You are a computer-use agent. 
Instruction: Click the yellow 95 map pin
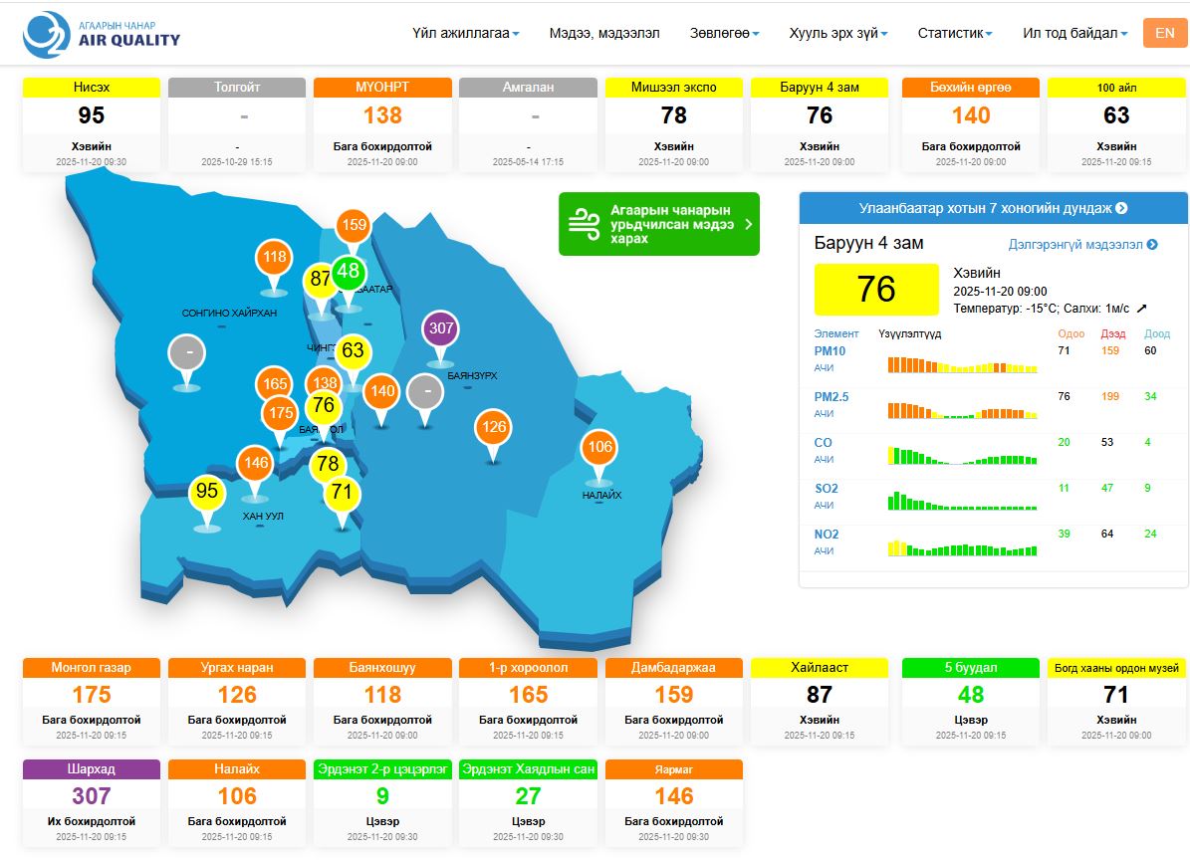[x=207, y=492]
